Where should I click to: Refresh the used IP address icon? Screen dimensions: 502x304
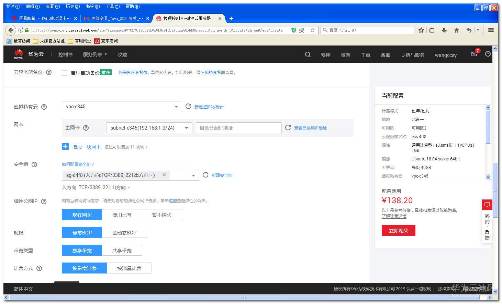click(x=288, y=127)
